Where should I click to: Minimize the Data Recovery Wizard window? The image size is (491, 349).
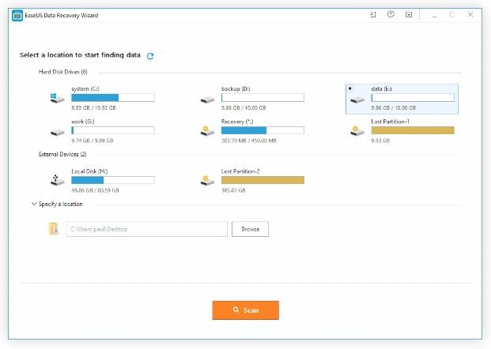tap(434, 15)
